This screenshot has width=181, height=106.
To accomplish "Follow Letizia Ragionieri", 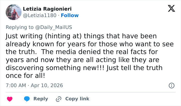I will (x=70, y=16).
